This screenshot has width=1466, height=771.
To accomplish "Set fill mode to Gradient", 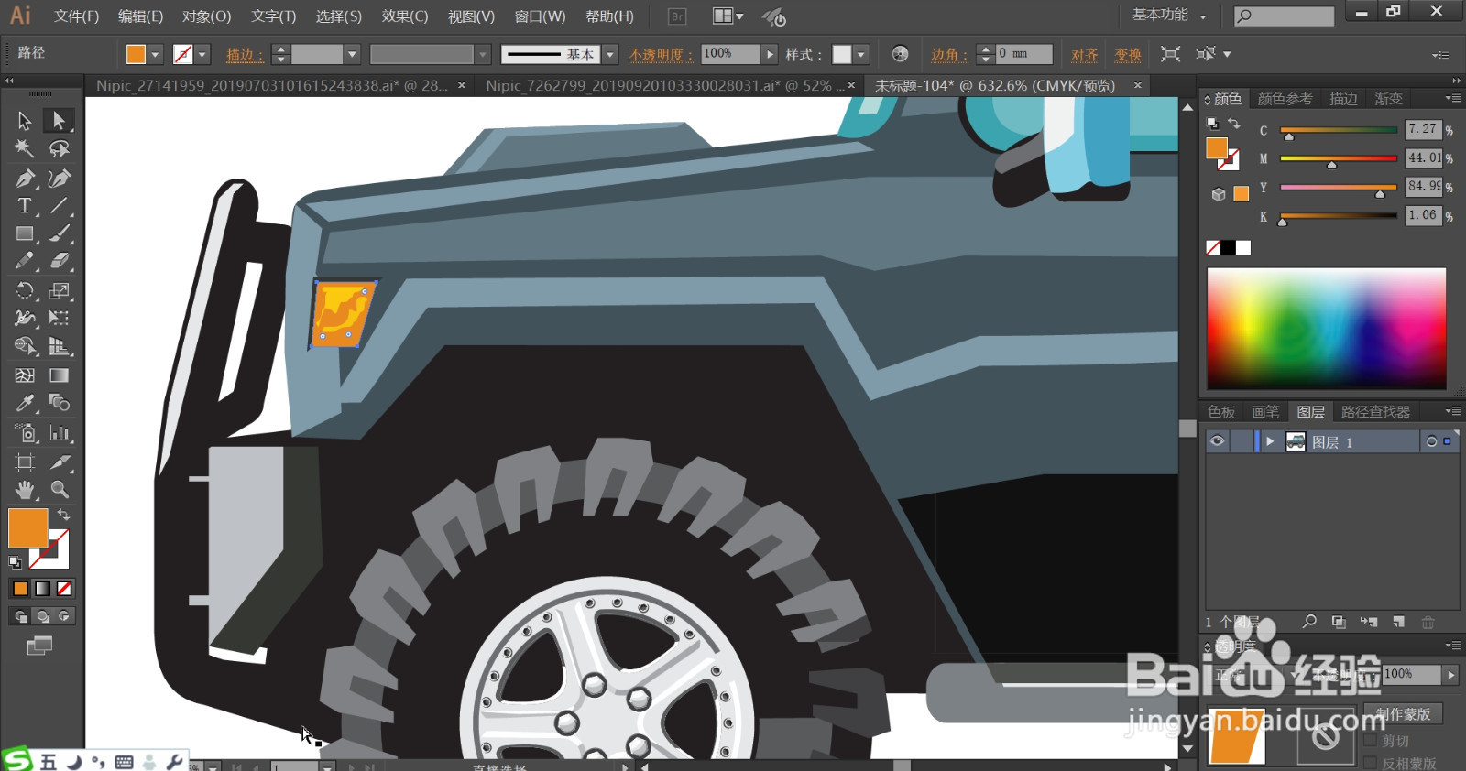I will coord(42,589).
